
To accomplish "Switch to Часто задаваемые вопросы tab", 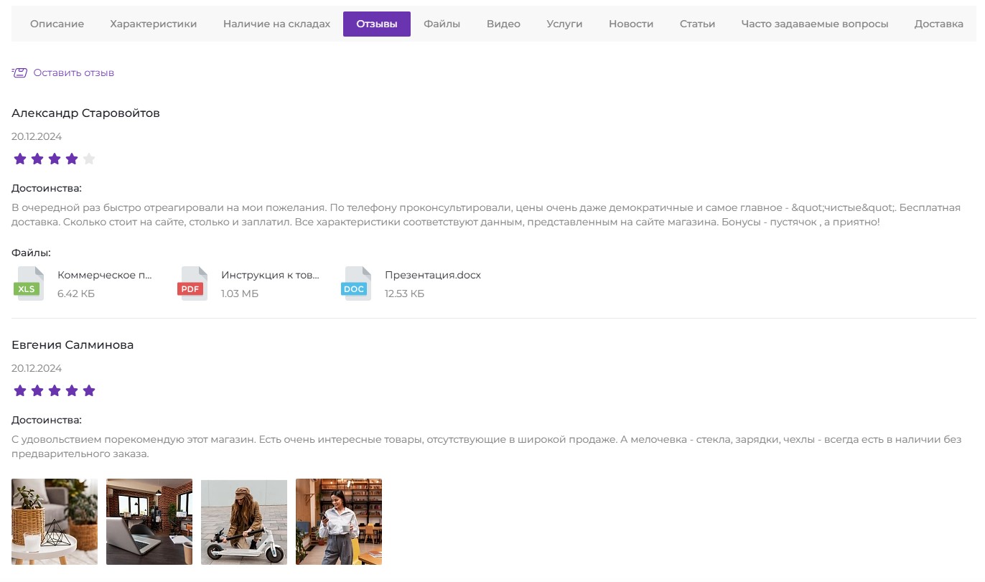I will click(x=814, y=24).
